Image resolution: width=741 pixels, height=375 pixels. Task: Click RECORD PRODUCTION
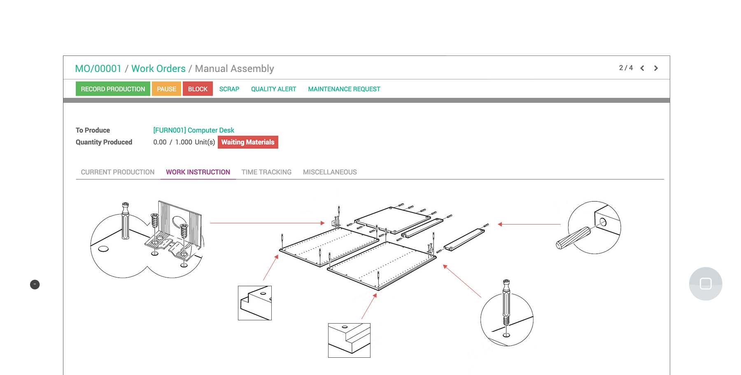112,88
